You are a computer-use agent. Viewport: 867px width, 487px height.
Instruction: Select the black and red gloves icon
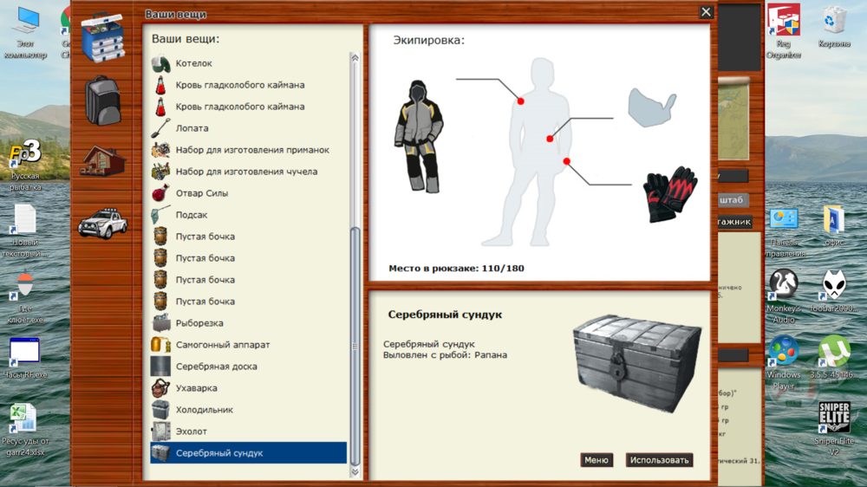coord(670,194)
